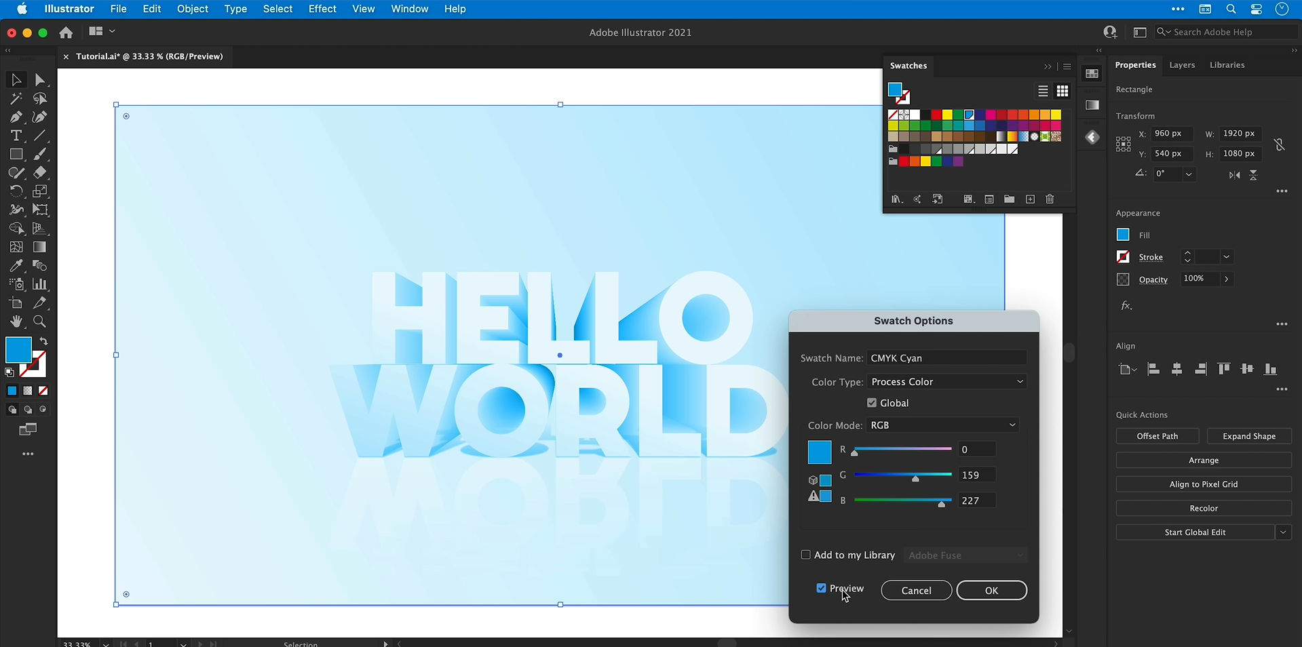
Task: Open macOS Spotlight search icon
Action: coord(1231,9)
